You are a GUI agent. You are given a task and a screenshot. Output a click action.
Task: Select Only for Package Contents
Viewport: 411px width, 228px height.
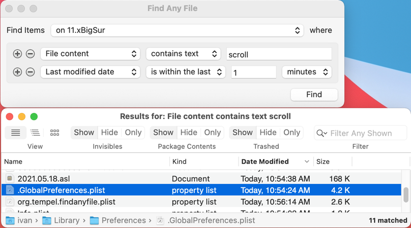[212, 132]
